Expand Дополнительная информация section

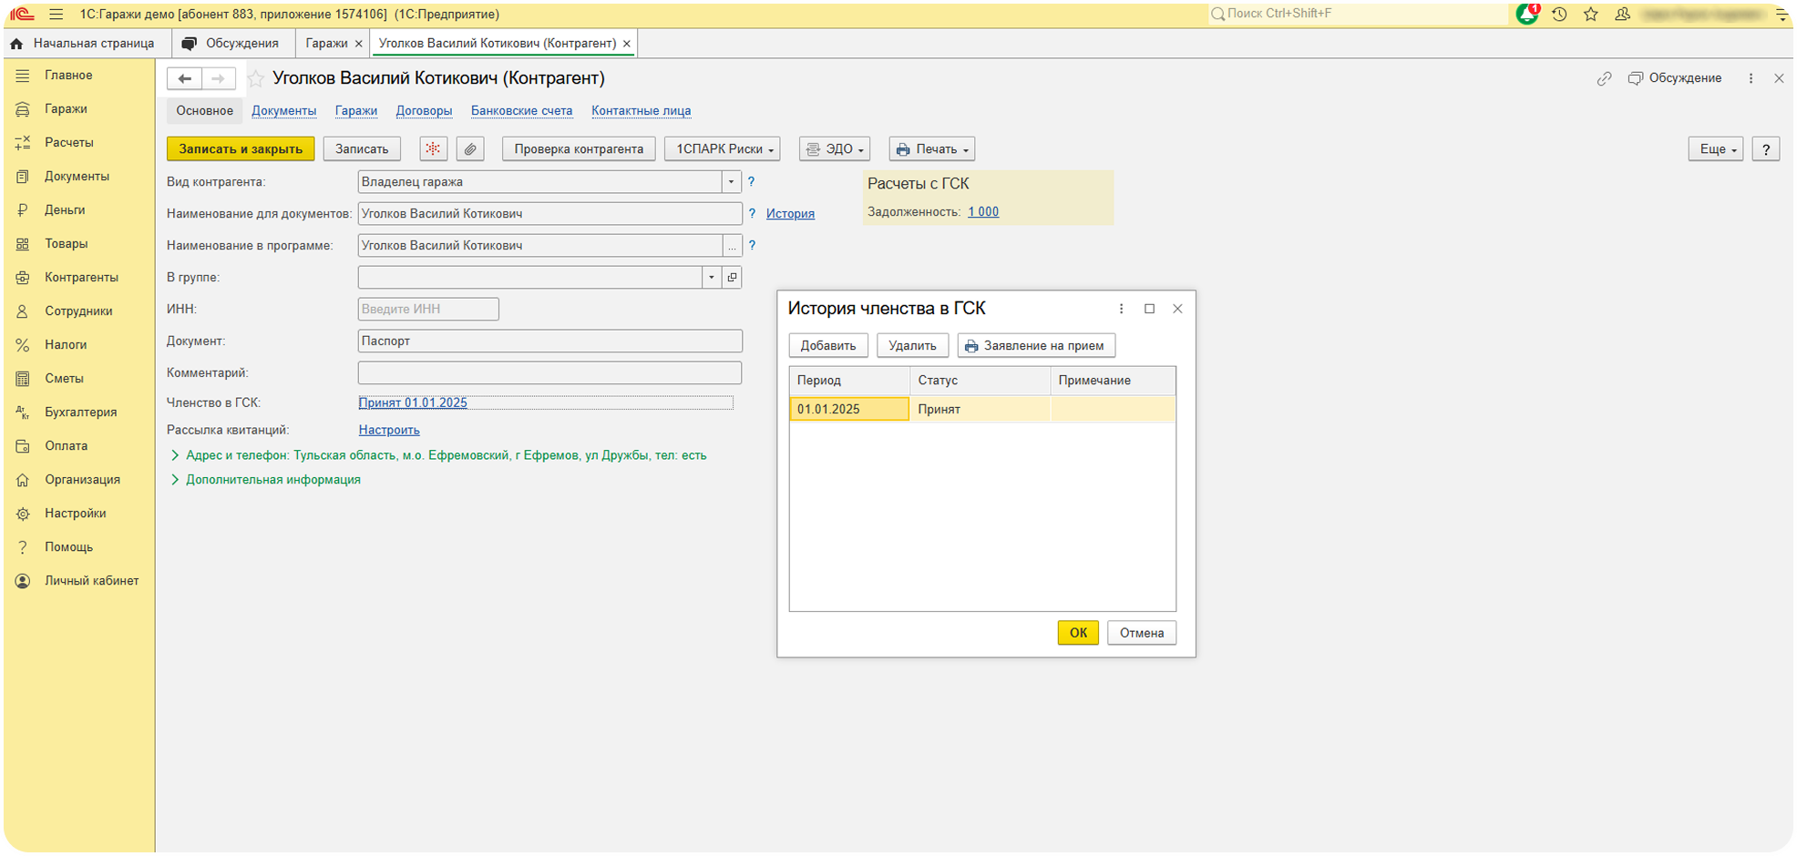tap(175, 480)
